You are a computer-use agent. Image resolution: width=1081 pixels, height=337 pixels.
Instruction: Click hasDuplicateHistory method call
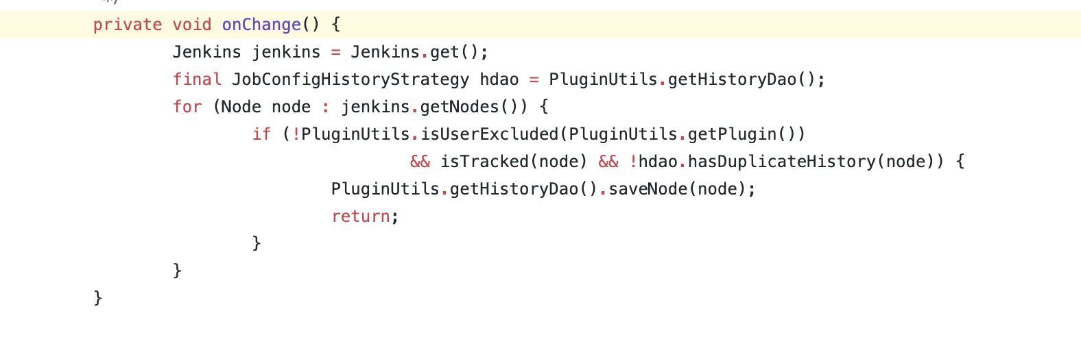[x=781, y=162]
